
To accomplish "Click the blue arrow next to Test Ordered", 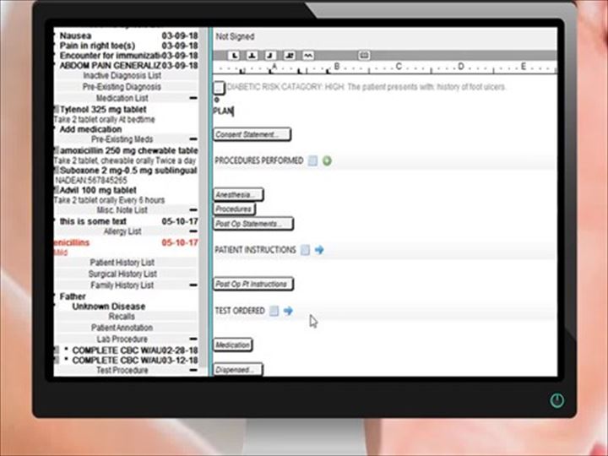I will point(288,311).
